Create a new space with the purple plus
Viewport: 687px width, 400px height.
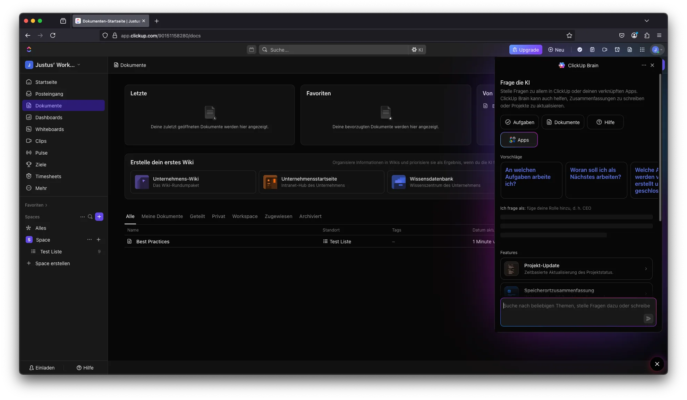tap(99, 217)
